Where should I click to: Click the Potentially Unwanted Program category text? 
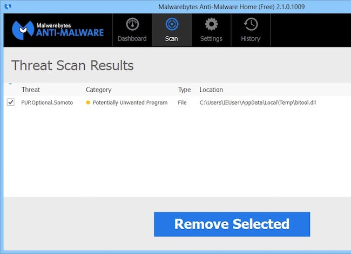tap(130, 102)
